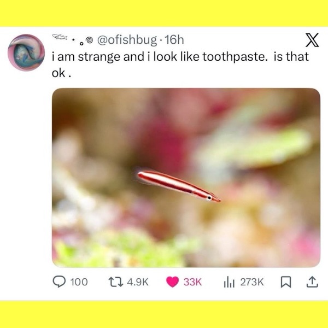Click the red striped fish in photo
This screenshot has width=328, height=328.
[x=179, y=186]
